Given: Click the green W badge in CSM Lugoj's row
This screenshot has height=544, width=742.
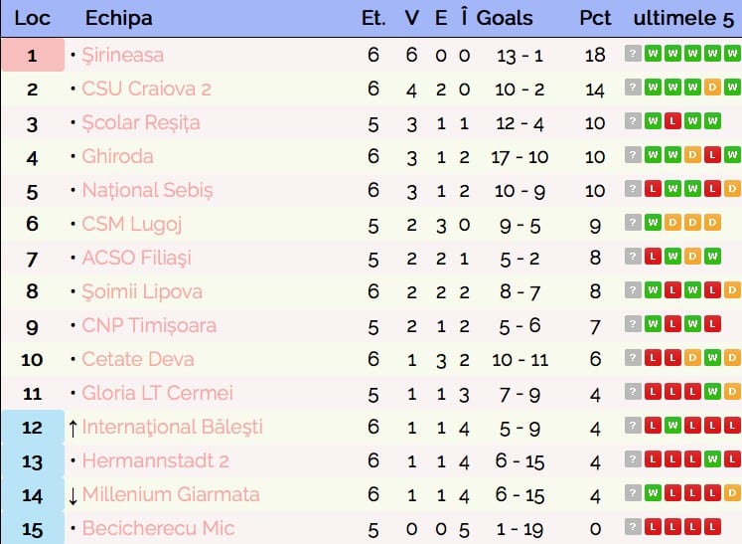Looking at the screenshot, I should [x=652, y=224].
